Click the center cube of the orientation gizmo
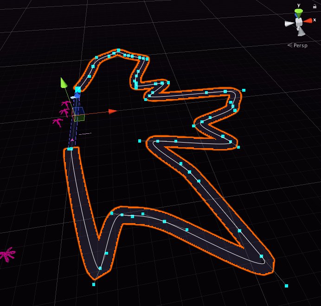The width and height of the screenshot is (321, 306). pos(299,21)
